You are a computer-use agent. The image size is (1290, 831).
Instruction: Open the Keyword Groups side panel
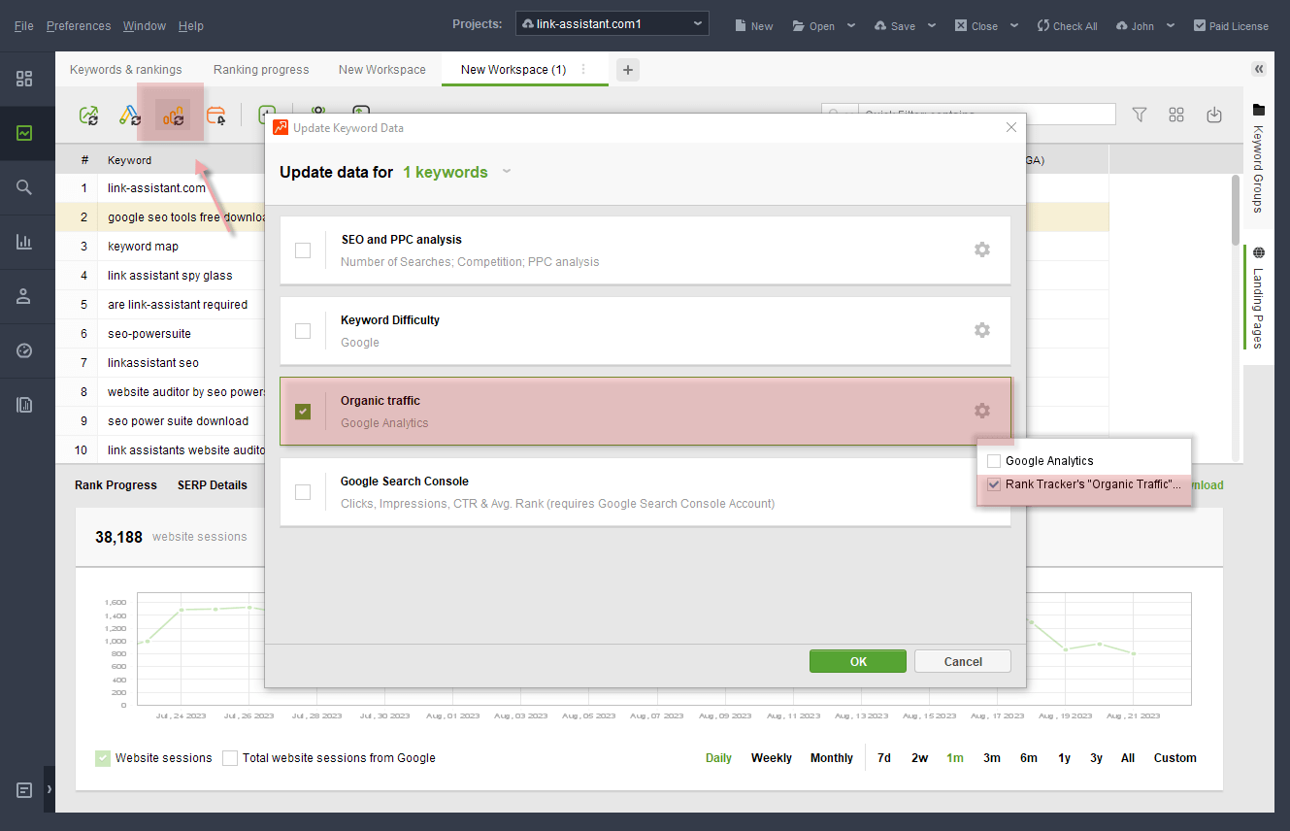[x=1259, y=158]
